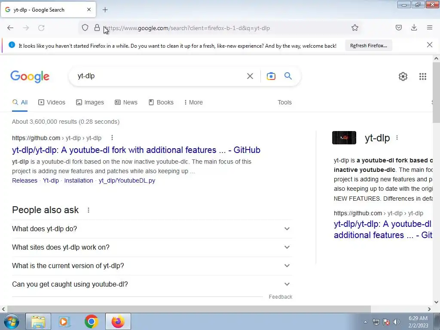The width and height of the screenshot is (440, 330).
Task: Open Windows Explorer from the taskbar
Action: pos(38,321)
